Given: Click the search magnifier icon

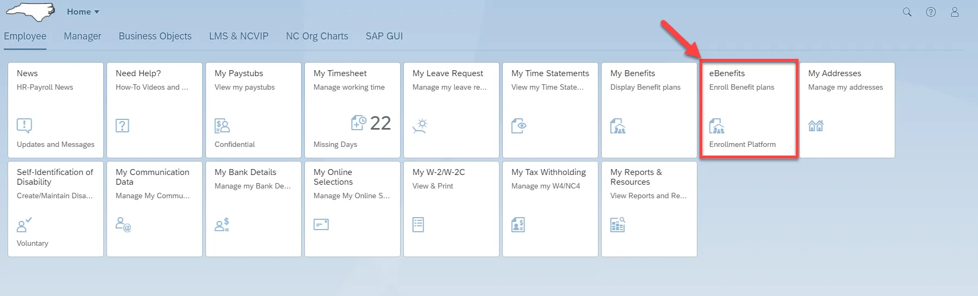Looking at the screenshot, I should tap(907, 12).
